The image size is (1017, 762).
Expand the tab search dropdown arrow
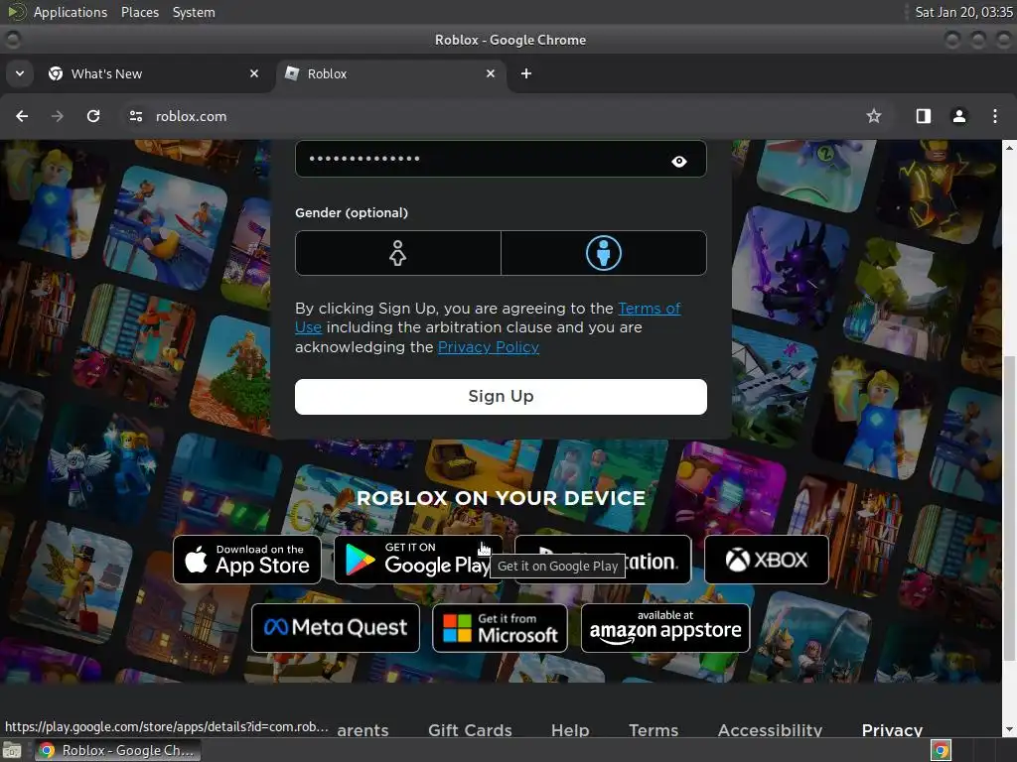(20, 73)
